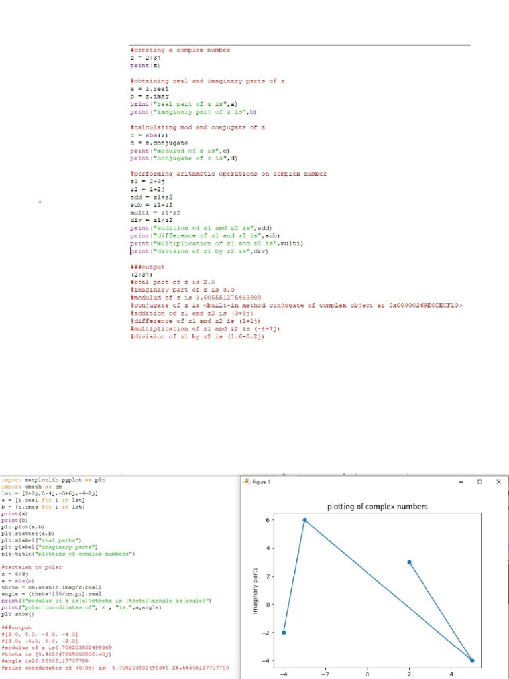This screenshot has height=679, width=509.
Task: Click the line "multi = z1*z2"
Action: pyautogui.click(x=155, y=213)
